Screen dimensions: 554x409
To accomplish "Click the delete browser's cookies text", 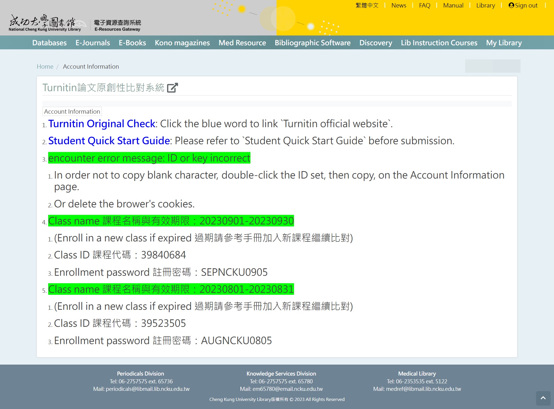I will (124, 204).
